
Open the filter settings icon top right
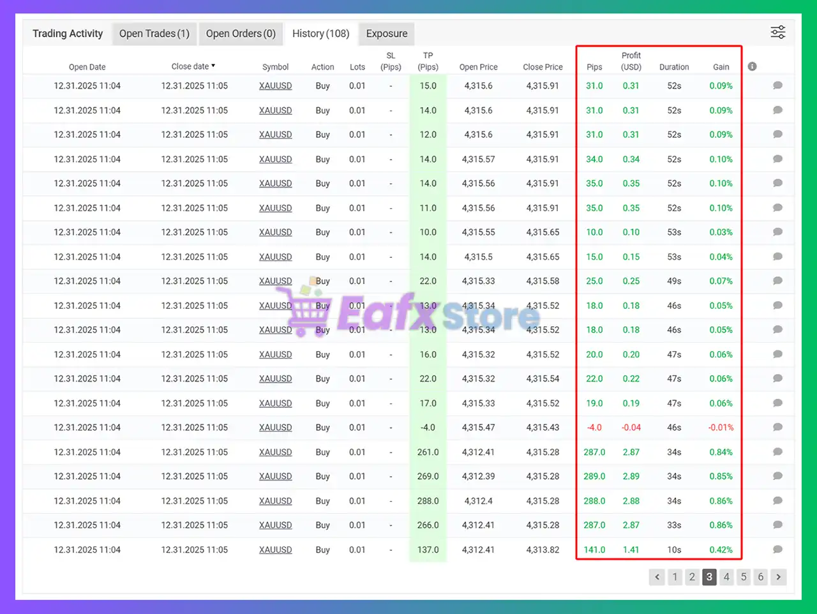point(777,32)
